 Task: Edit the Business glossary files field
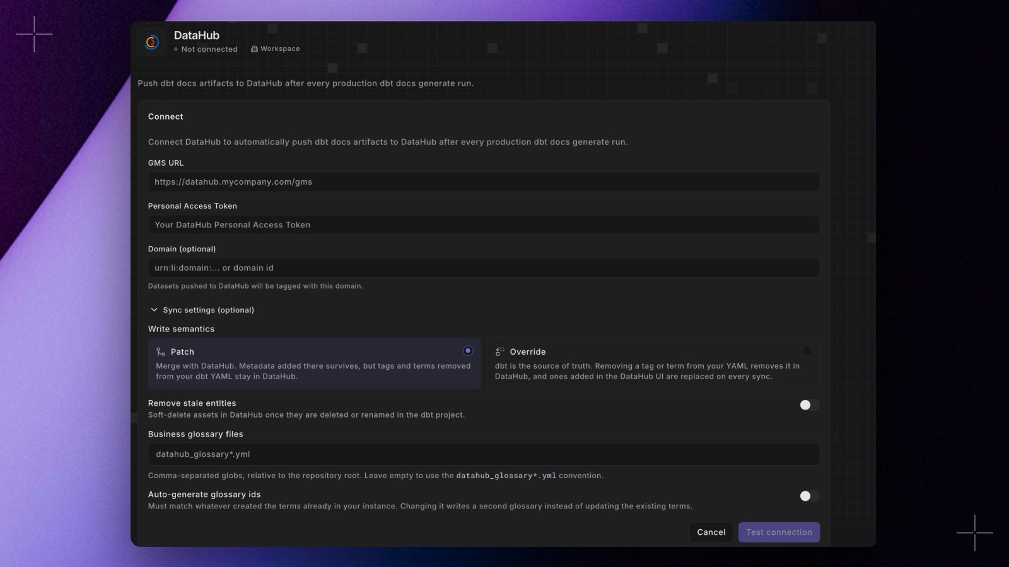coord(484,454)
